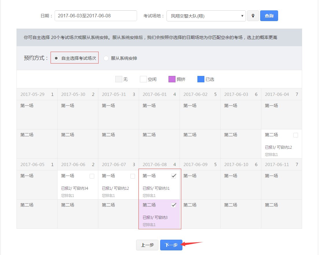Check the 第一场 session on 2017-06-06

pyautogui.click(x=91, y=176)
